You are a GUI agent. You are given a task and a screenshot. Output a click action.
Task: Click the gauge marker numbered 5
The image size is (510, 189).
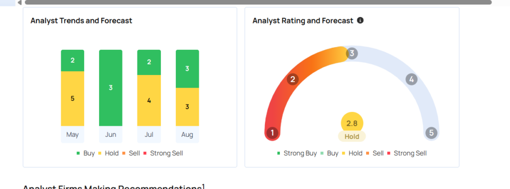pos(431,133)
